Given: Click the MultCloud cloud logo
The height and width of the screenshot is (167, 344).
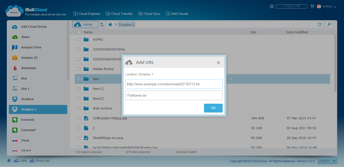Looking at the screenshot, I should [x=15, y=11].
